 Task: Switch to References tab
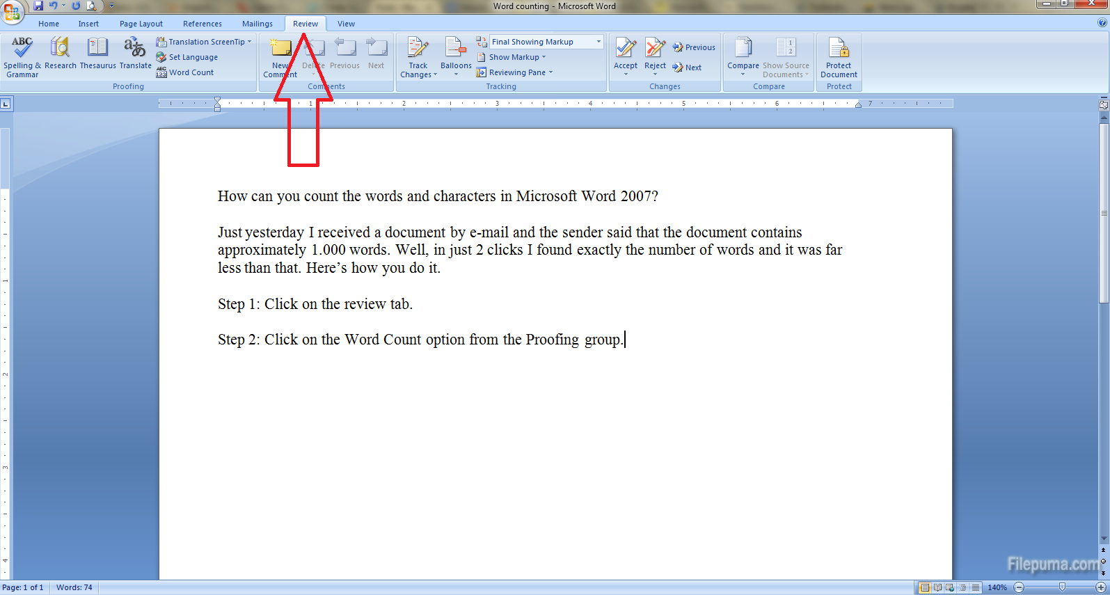click(203, 24)
